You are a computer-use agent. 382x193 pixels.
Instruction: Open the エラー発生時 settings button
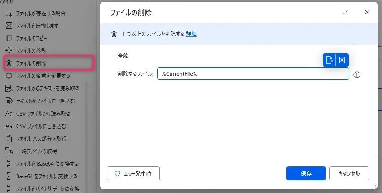[133, 173]
